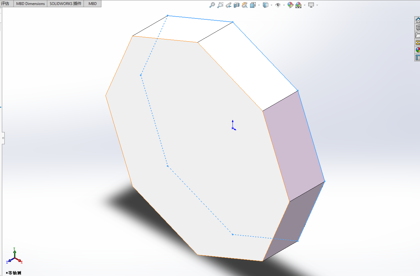This screenshot has width=420, height=276.
Task: Open the Apply Scene dropdown arrow
Action: click(304, 5)
